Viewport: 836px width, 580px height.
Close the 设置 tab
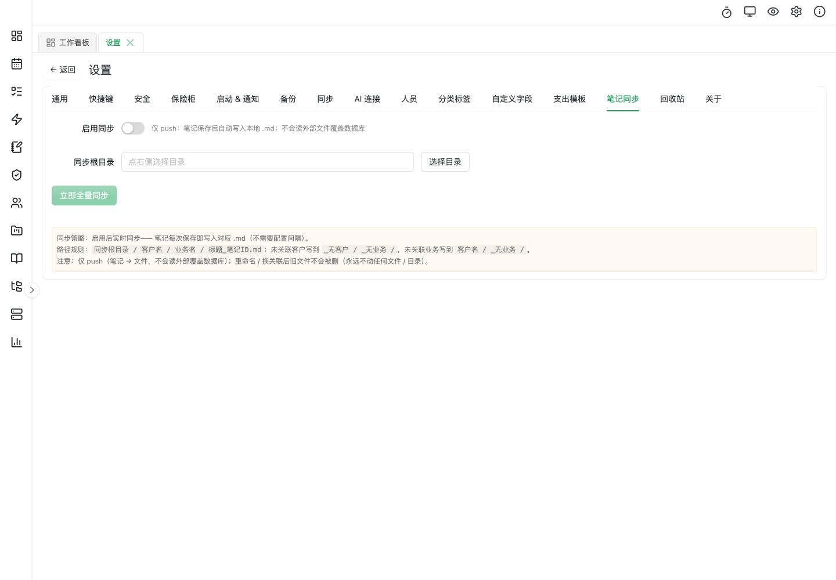(130, 42)
